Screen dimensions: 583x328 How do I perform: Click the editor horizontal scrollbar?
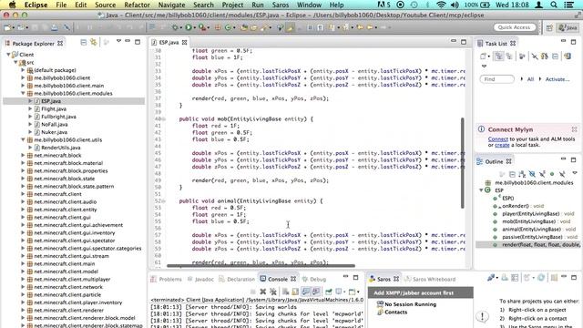tap(261, 265)
